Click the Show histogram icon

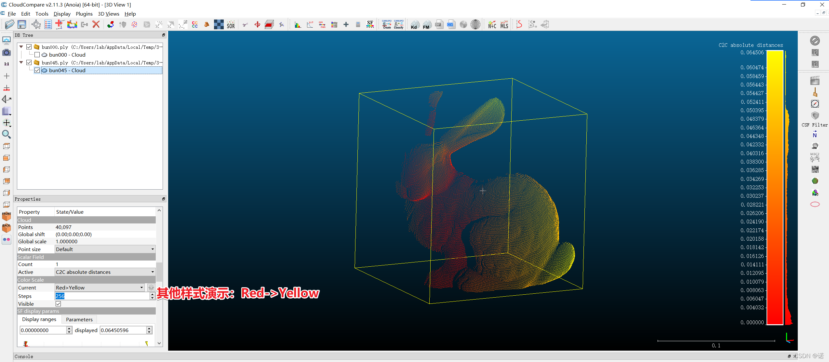tap(298, 25)
